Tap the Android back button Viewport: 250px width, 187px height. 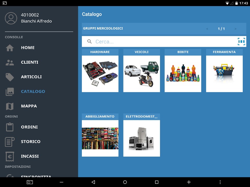93,182
